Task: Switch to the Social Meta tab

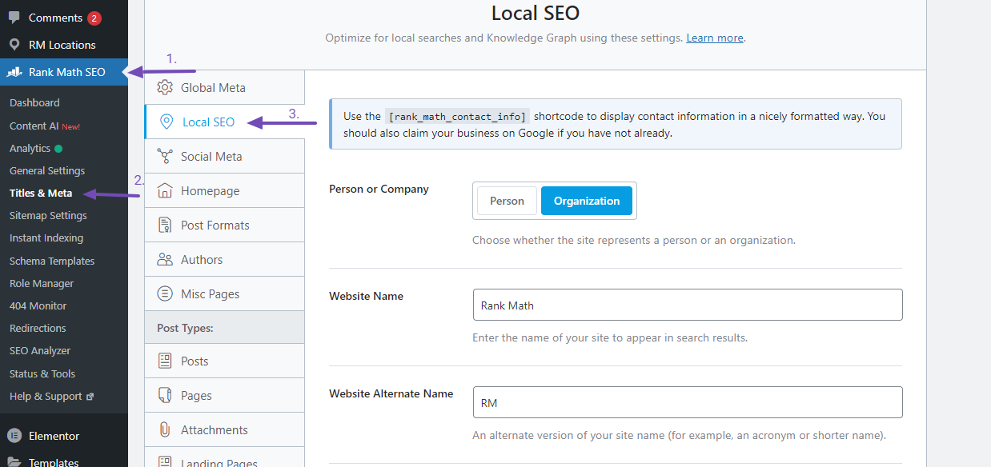Action: pos(224,156)
